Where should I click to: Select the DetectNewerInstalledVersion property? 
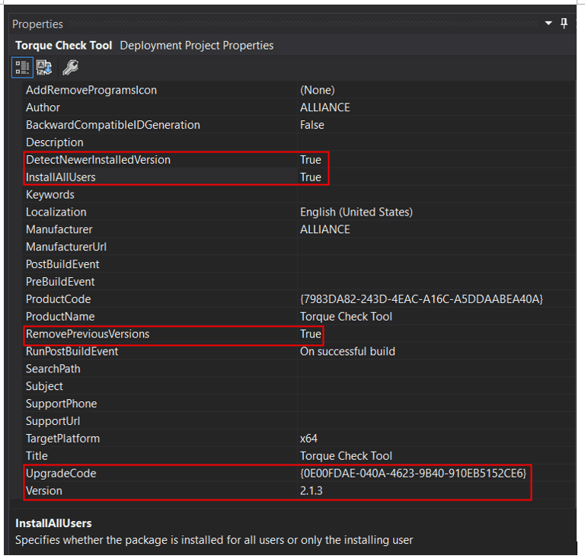(98, 160)
